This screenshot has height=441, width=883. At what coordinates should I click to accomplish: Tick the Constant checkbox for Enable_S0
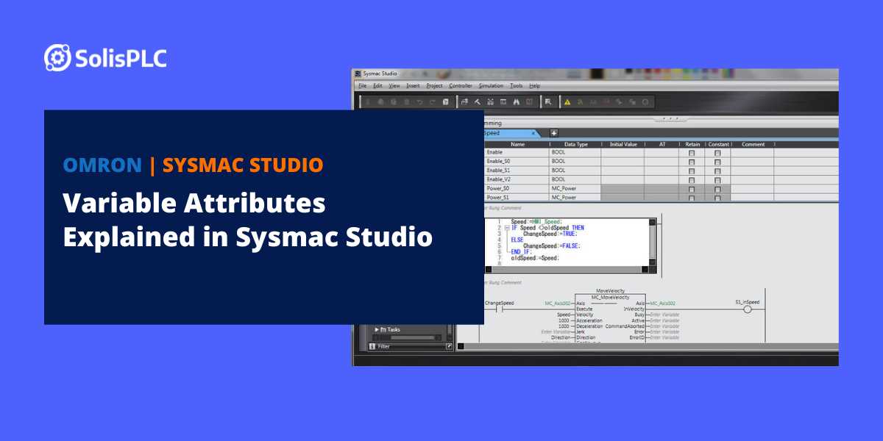pos(717,162)
